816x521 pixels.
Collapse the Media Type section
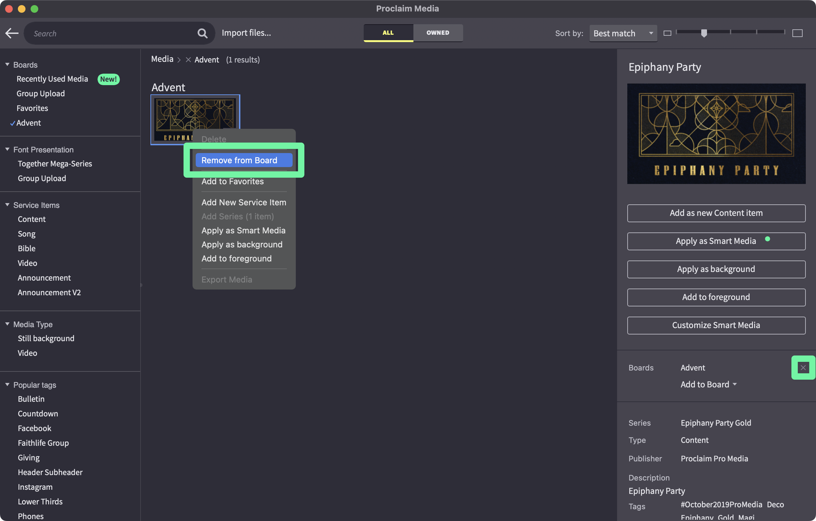[7, 324]
